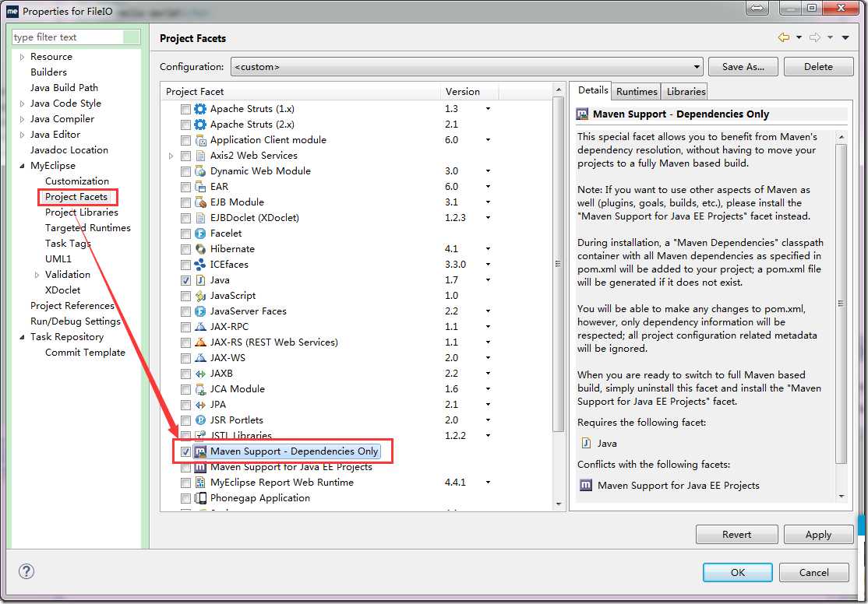Click the Hibernate facet icon
Screen dimensions: 868x604
pyautogui.click(x=199, y=249)
